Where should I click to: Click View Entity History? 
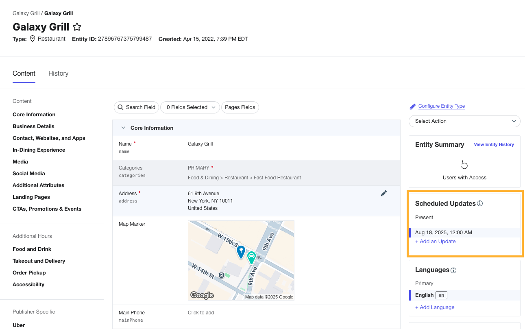[494, 144]
